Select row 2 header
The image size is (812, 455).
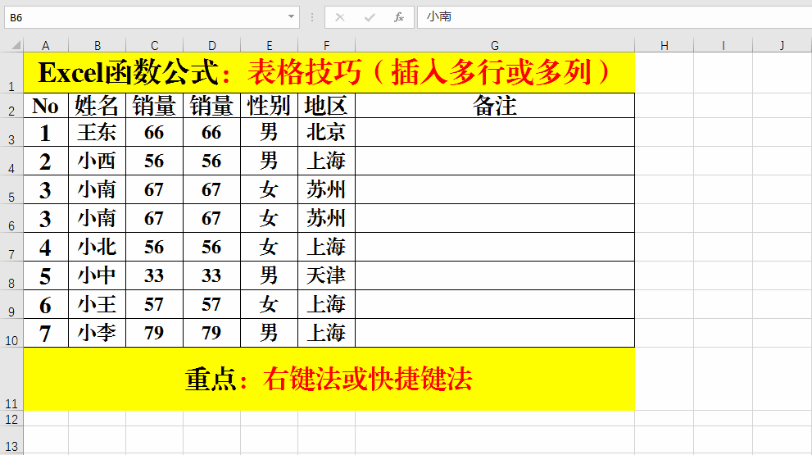(11, 106)
